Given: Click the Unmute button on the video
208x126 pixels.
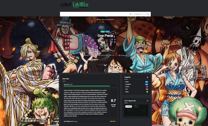Looking at the screenshot, I should 128,106.
